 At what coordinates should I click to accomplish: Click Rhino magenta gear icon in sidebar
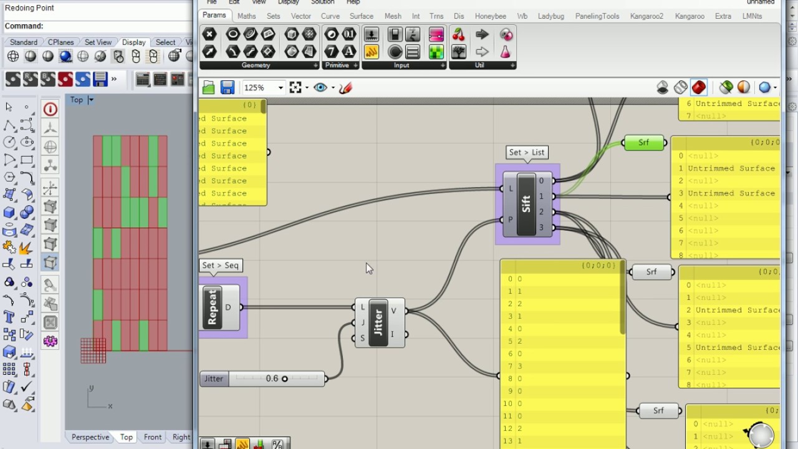pos(50,341)
